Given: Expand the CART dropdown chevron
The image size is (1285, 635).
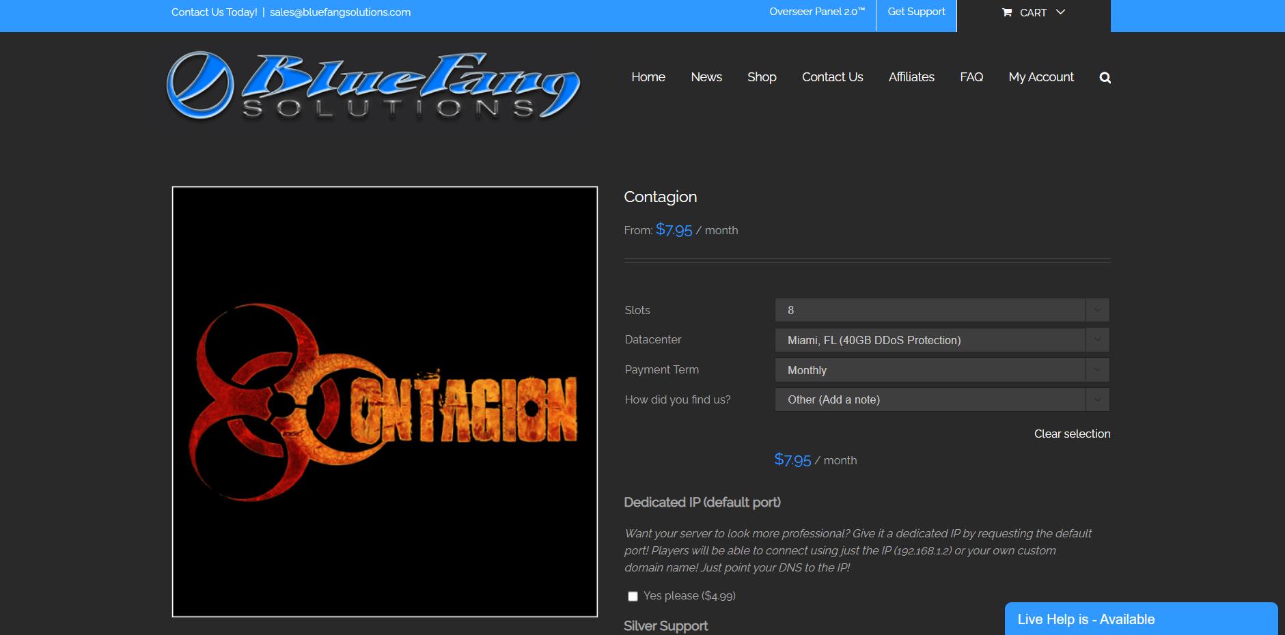Looking at the screenshot, I should (x=1060, y=12).
